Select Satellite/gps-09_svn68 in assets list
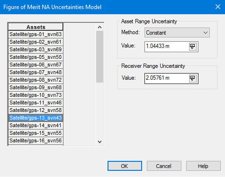The width and height of the screenshot is (225, 177). (36, 87)
